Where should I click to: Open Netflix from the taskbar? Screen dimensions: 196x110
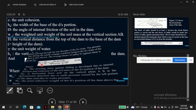46,107
